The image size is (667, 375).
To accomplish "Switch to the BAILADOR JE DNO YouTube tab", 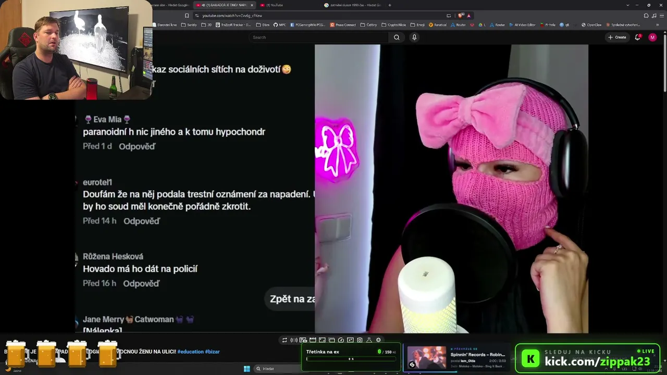I will point(223,5).
